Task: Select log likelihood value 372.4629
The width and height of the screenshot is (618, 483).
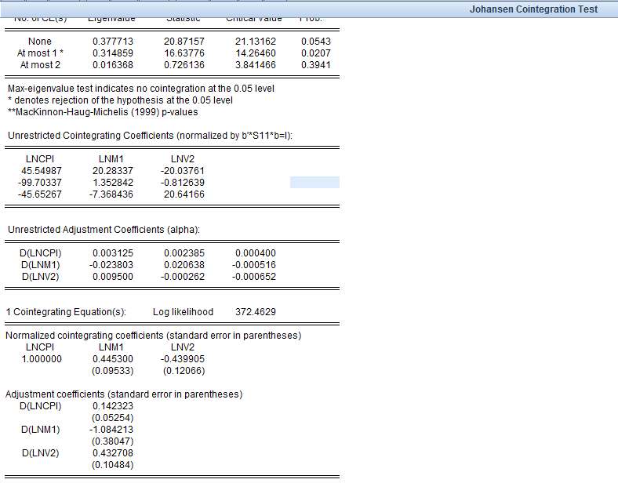Action: pos(256,312)
